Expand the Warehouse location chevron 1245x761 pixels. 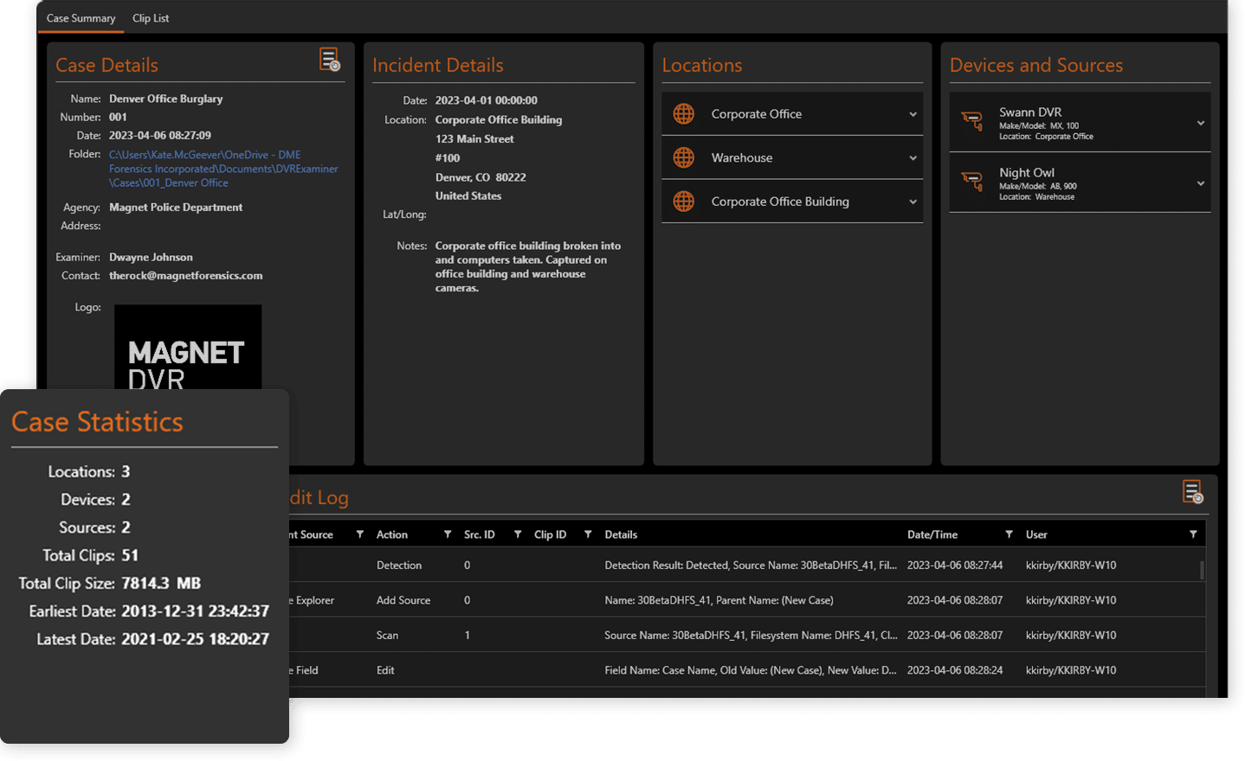coord(913,158)
